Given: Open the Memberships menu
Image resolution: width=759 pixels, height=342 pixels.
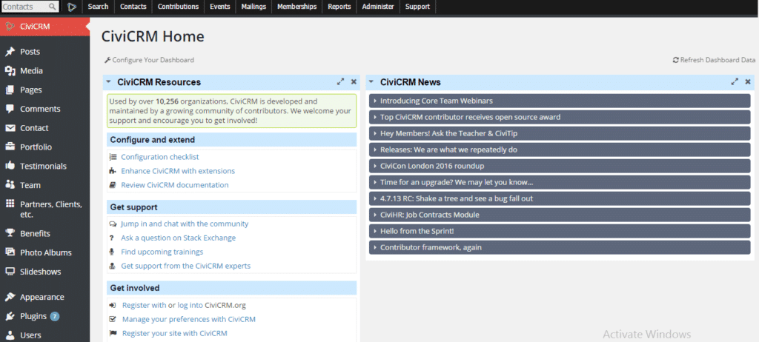Looking at the screenshot, I should coord(297,7).
